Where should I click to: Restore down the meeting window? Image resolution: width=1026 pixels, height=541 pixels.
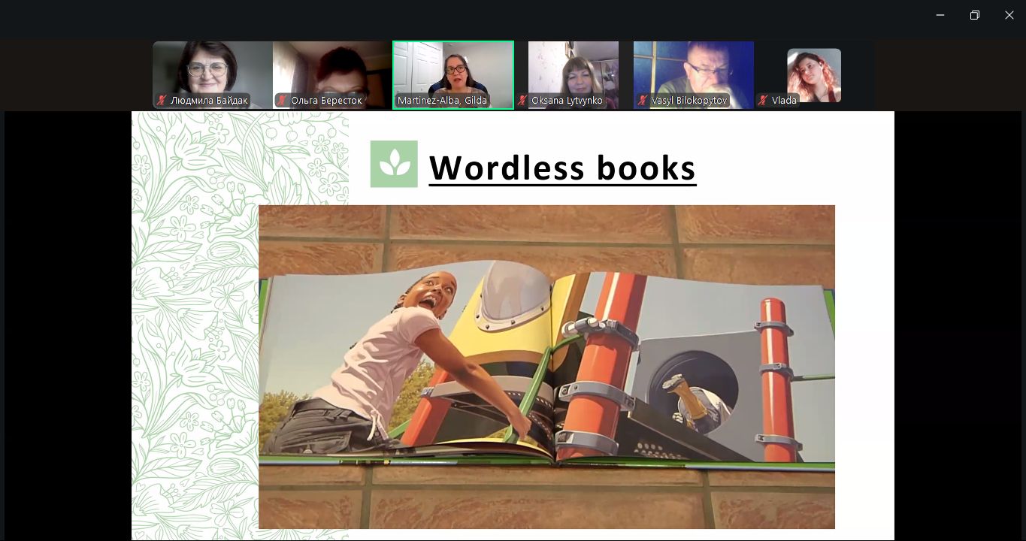point(974,15)
